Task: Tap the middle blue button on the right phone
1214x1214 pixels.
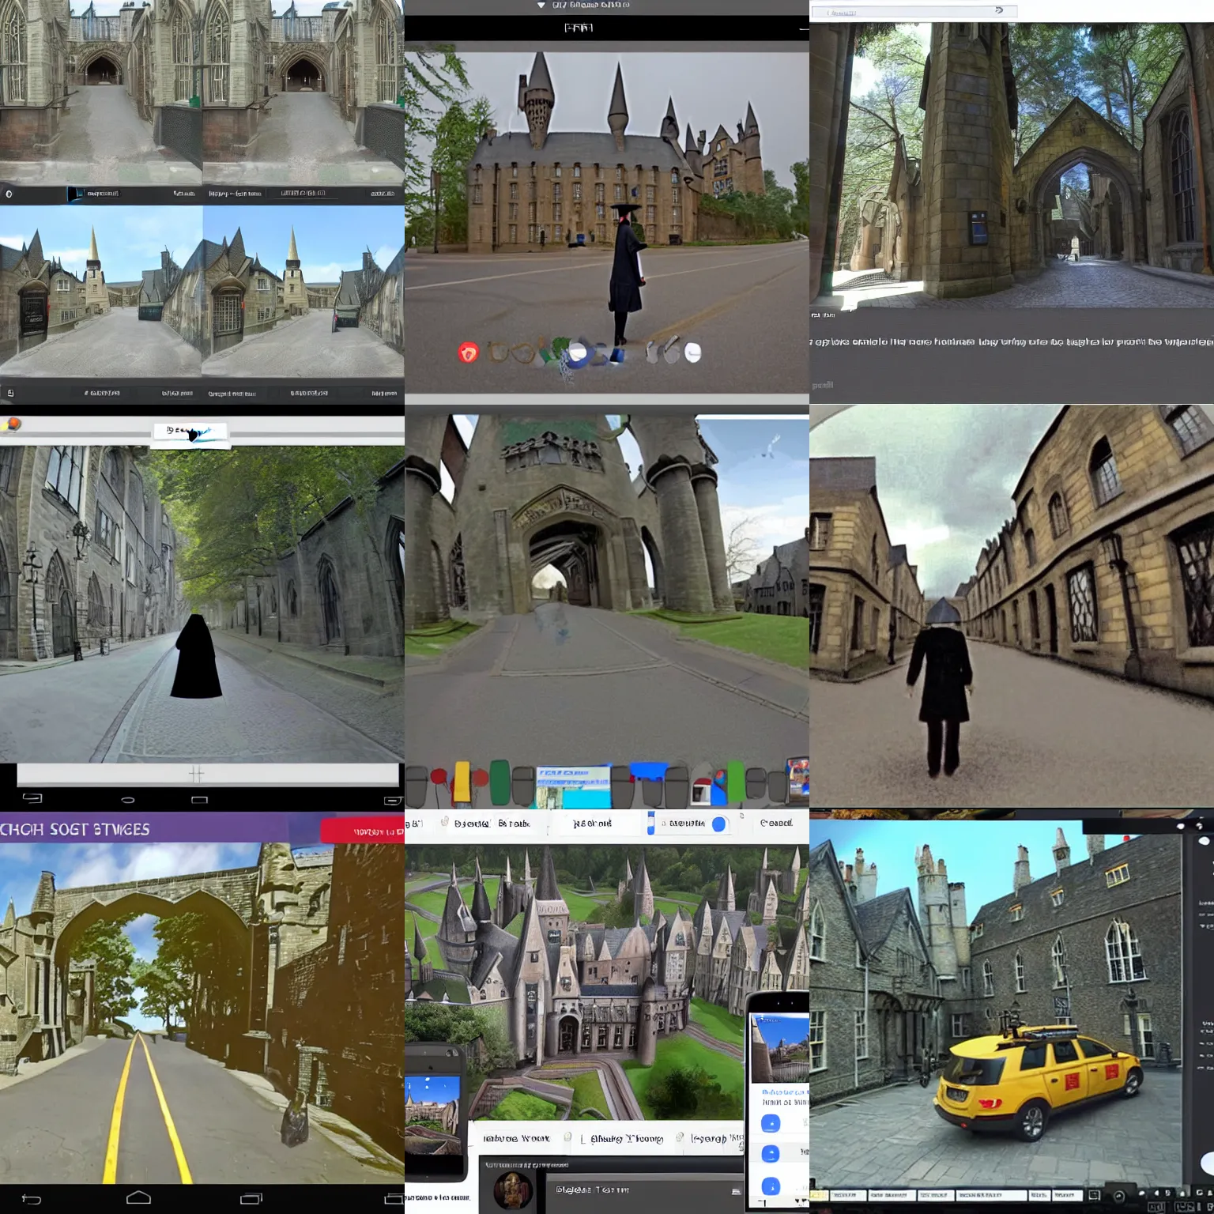Action: pyautogui.click(x=771, y=1154)
